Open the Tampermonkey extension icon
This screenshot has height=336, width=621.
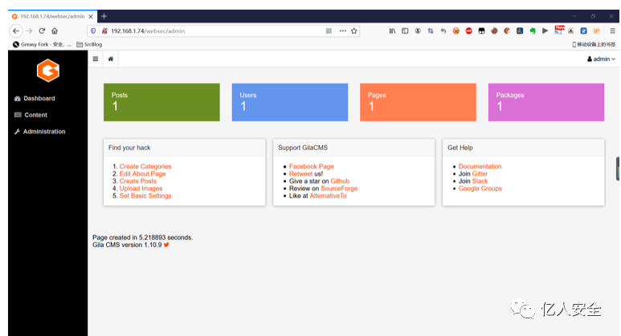481,30
